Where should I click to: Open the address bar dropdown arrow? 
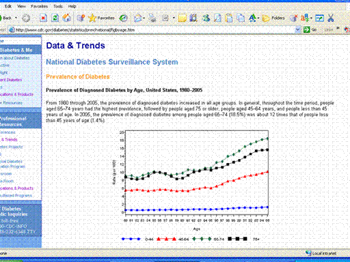[297, 29]
